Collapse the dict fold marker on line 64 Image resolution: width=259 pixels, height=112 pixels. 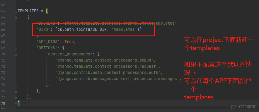[16, 17]
